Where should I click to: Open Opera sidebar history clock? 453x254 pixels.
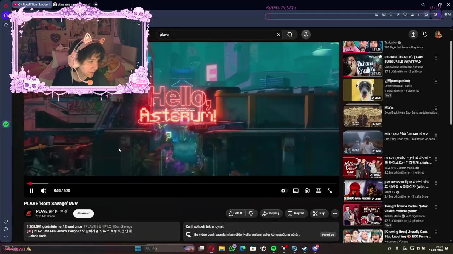point(6,229)
